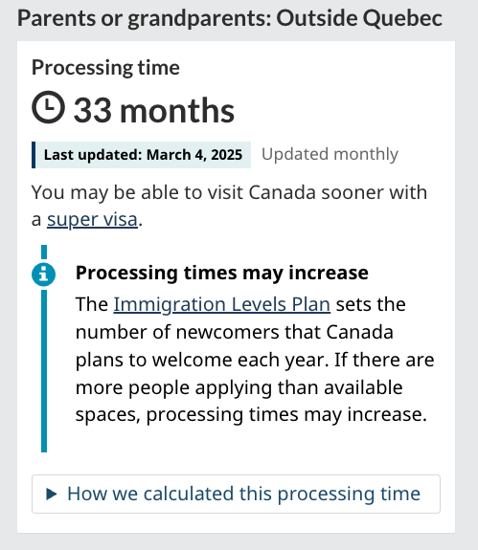Open the super visa link
Viewport: 478px width, 550px height.
[x=92, y=220]
